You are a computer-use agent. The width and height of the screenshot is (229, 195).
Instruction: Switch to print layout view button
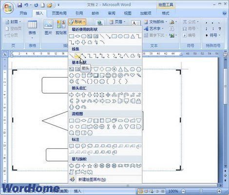point(140,191)
